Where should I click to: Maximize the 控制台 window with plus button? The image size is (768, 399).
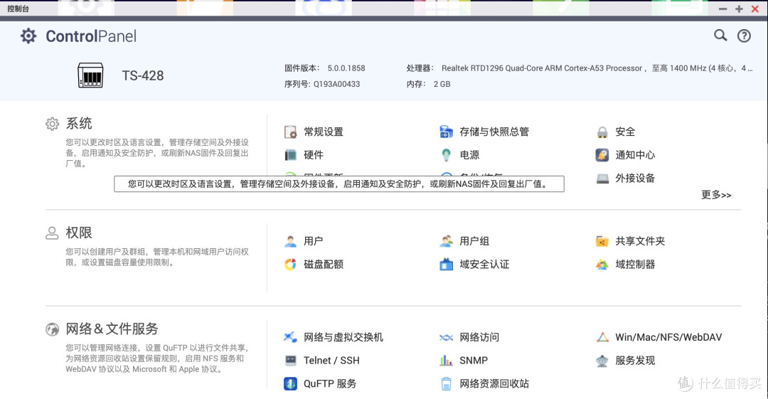point(739,9)
